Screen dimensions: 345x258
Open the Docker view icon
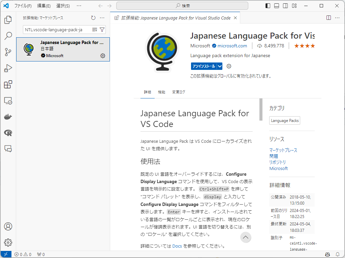(8, 117)
